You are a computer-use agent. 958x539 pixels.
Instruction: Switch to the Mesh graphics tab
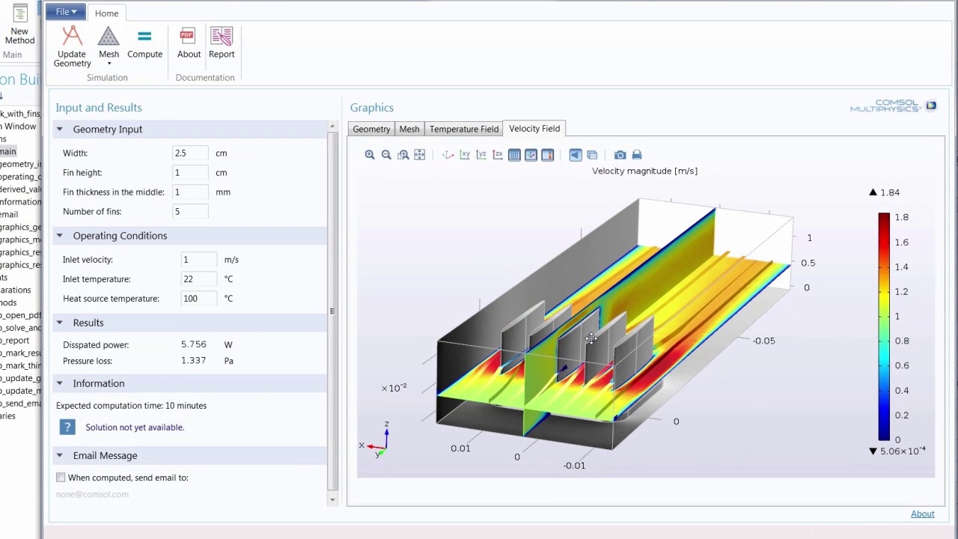coord(409,129)
